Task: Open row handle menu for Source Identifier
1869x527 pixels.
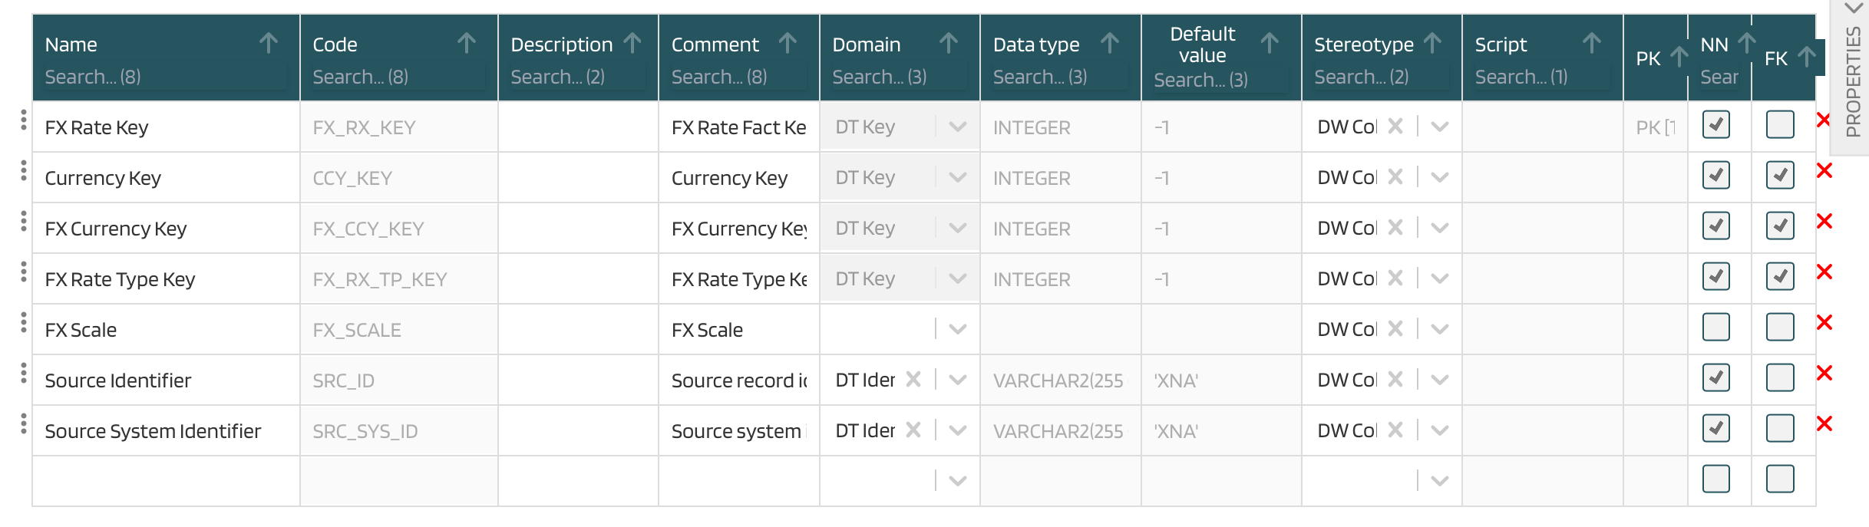Action: click(24, 373)
